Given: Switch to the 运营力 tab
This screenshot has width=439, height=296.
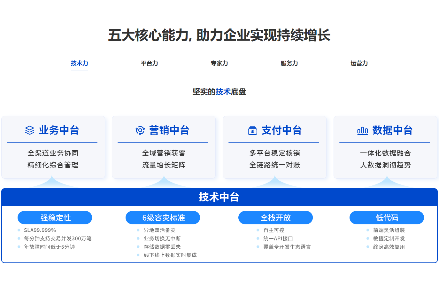Looking at the screenshot, I should pyautogui.click(x=359, y=63).
